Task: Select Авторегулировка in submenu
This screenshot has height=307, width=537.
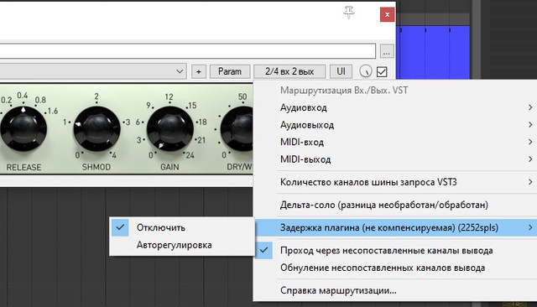Action: coord(182,245)
